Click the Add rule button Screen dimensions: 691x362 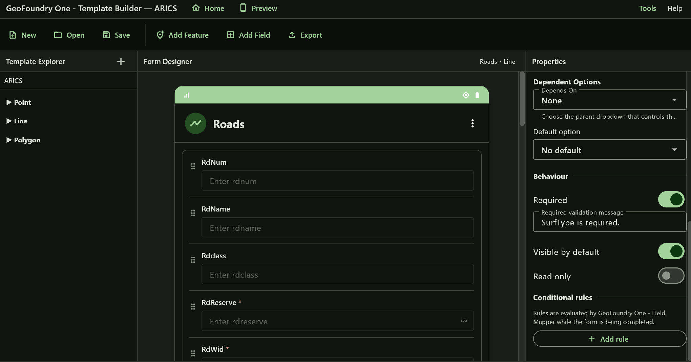pyautogui.click(x=609, y=339)
